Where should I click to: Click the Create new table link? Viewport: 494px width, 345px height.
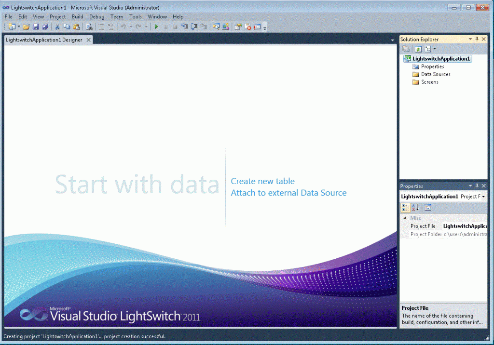click(x=262, y=181)
